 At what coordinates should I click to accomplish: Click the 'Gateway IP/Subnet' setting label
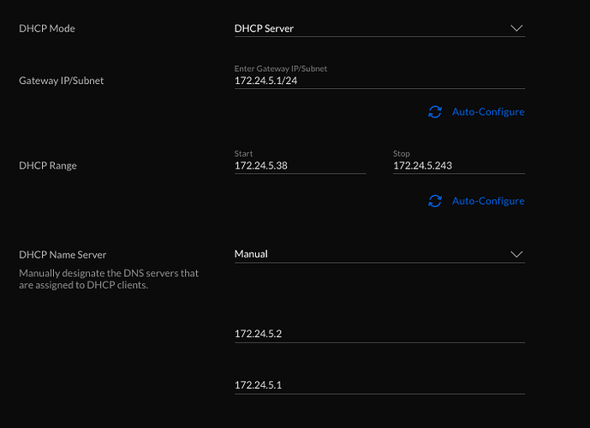[60, 80]
